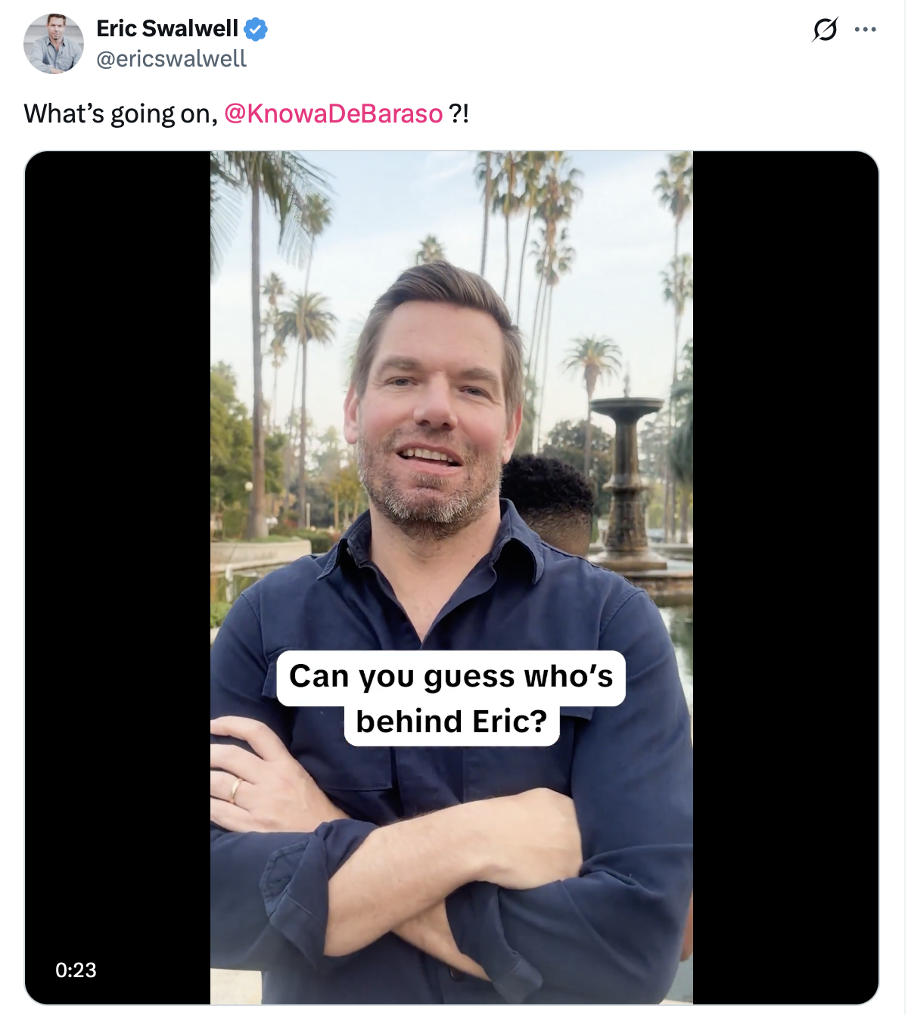
Task: Open the round profile avatar photo
Action: (54, 43)
